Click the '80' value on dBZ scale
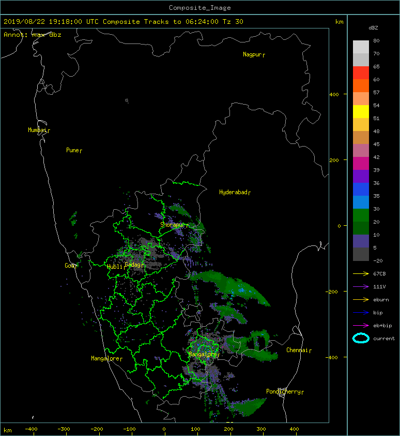The height and width of the screenshot is (436, 400). (x=376, y=40)
